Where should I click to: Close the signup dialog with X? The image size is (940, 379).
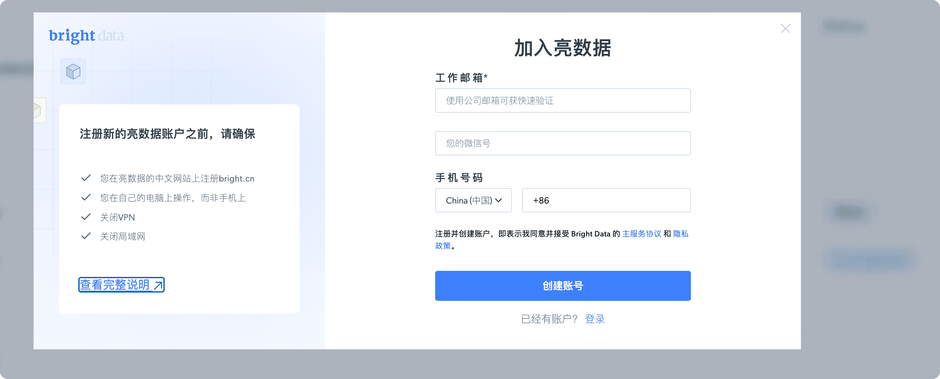785,28
